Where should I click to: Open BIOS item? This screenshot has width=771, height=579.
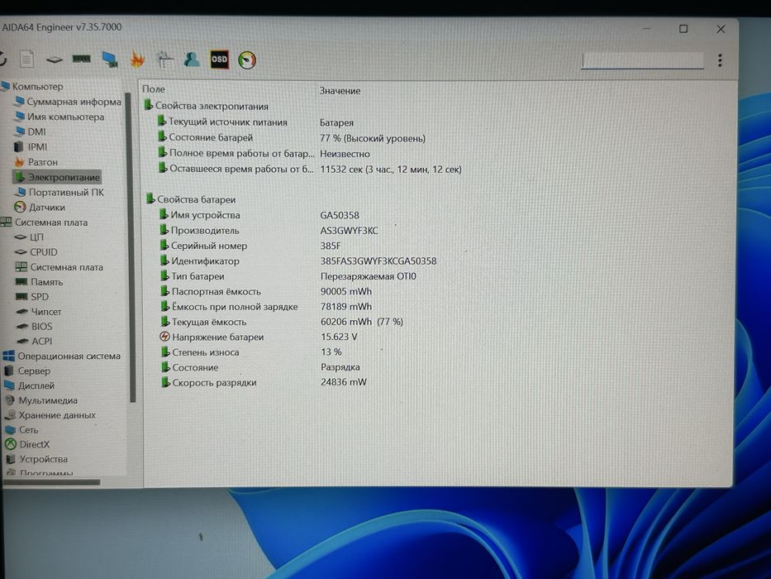35,327
